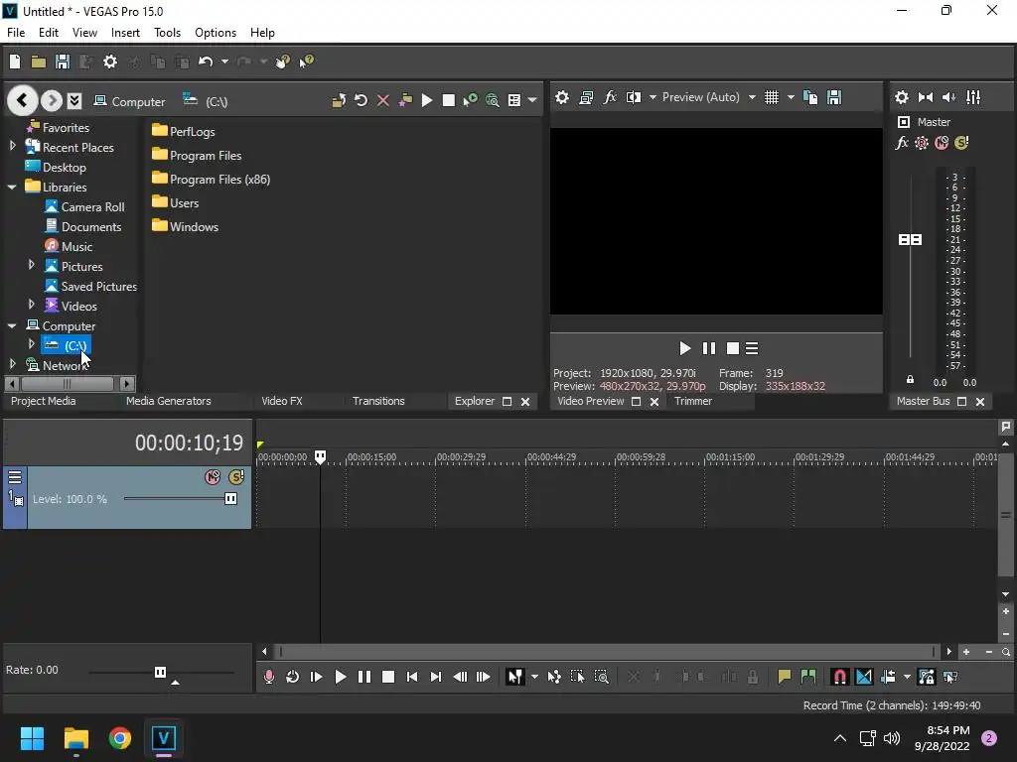The image size is (1017, 762).
Task: Toggle Dim Output in Master Bus
Action: click(948, 97)
